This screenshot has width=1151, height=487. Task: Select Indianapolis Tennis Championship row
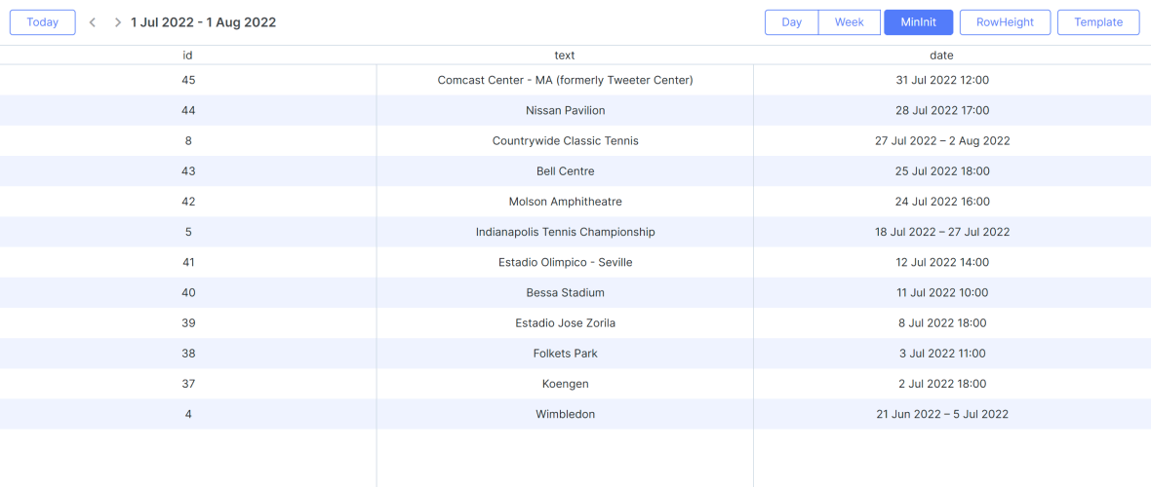tap(565, 232)
